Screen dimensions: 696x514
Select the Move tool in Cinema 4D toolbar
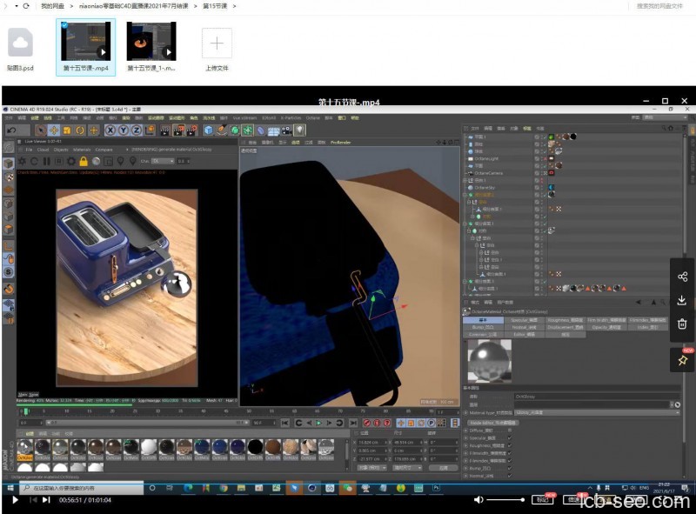tap(53, 130)
